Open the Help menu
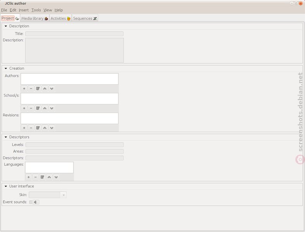This screenshot has height=232, width=305. tap(58, 10)
